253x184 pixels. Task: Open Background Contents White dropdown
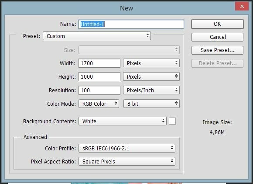point(123,121)
